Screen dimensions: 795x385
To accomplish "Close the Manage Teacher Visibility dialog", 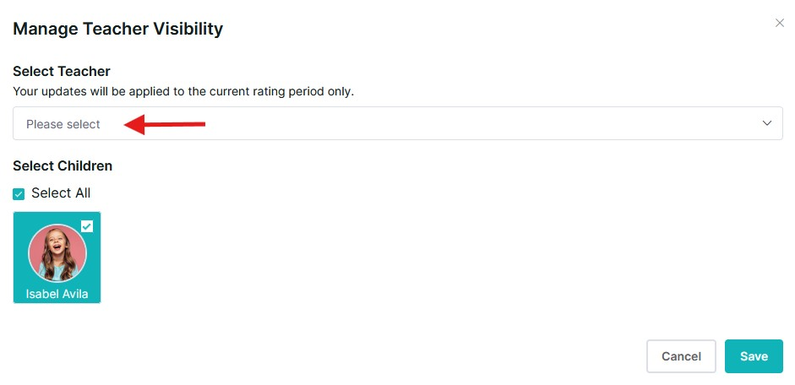I will tap(780, 24).
